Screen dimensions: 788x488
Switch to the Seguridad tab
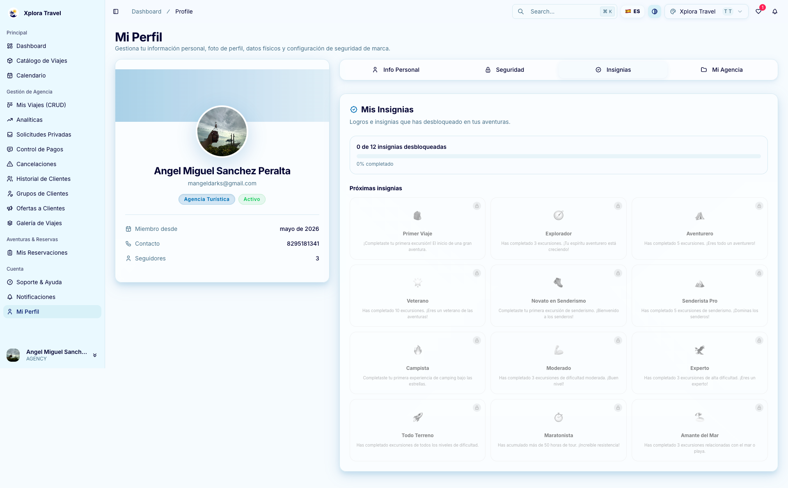(504, 70)
